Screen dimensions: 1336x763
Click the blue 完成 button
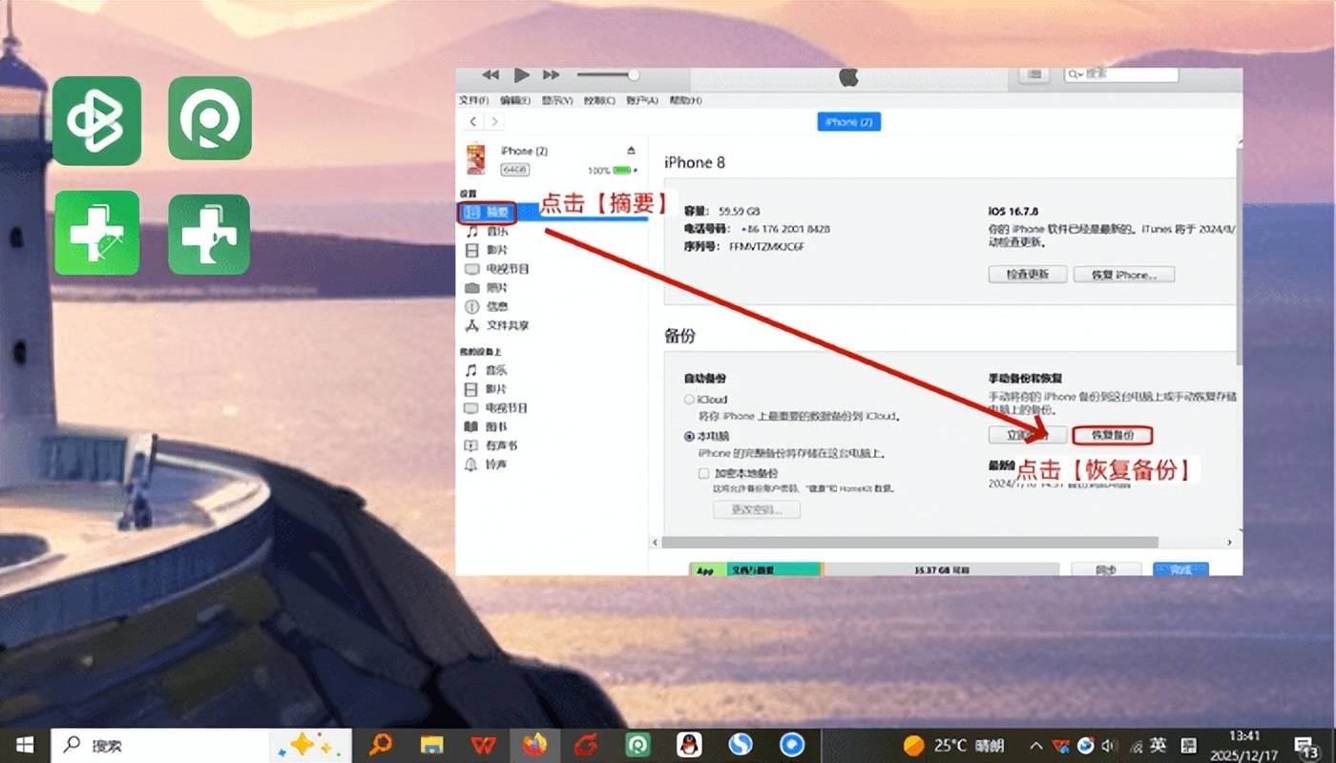[x=1180, y=569]
